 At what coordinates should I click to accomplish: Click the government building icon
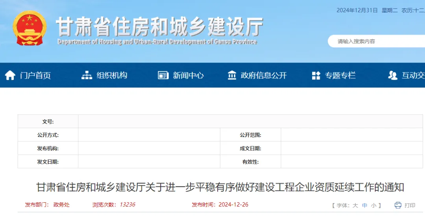tap(232, 75)
